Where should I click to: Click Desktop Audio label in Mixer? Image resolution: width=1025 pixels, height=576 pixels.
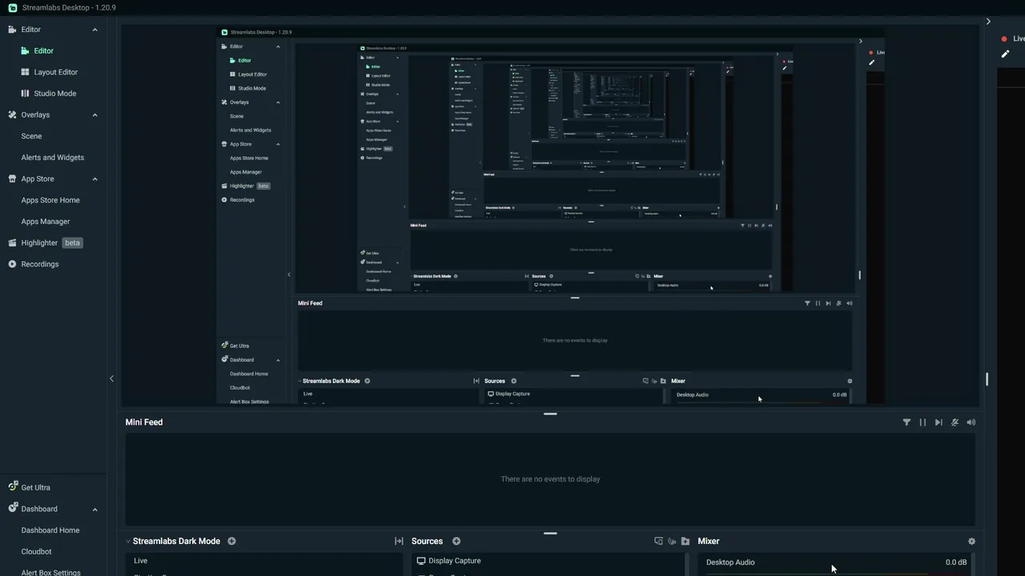tap(730, 562)
